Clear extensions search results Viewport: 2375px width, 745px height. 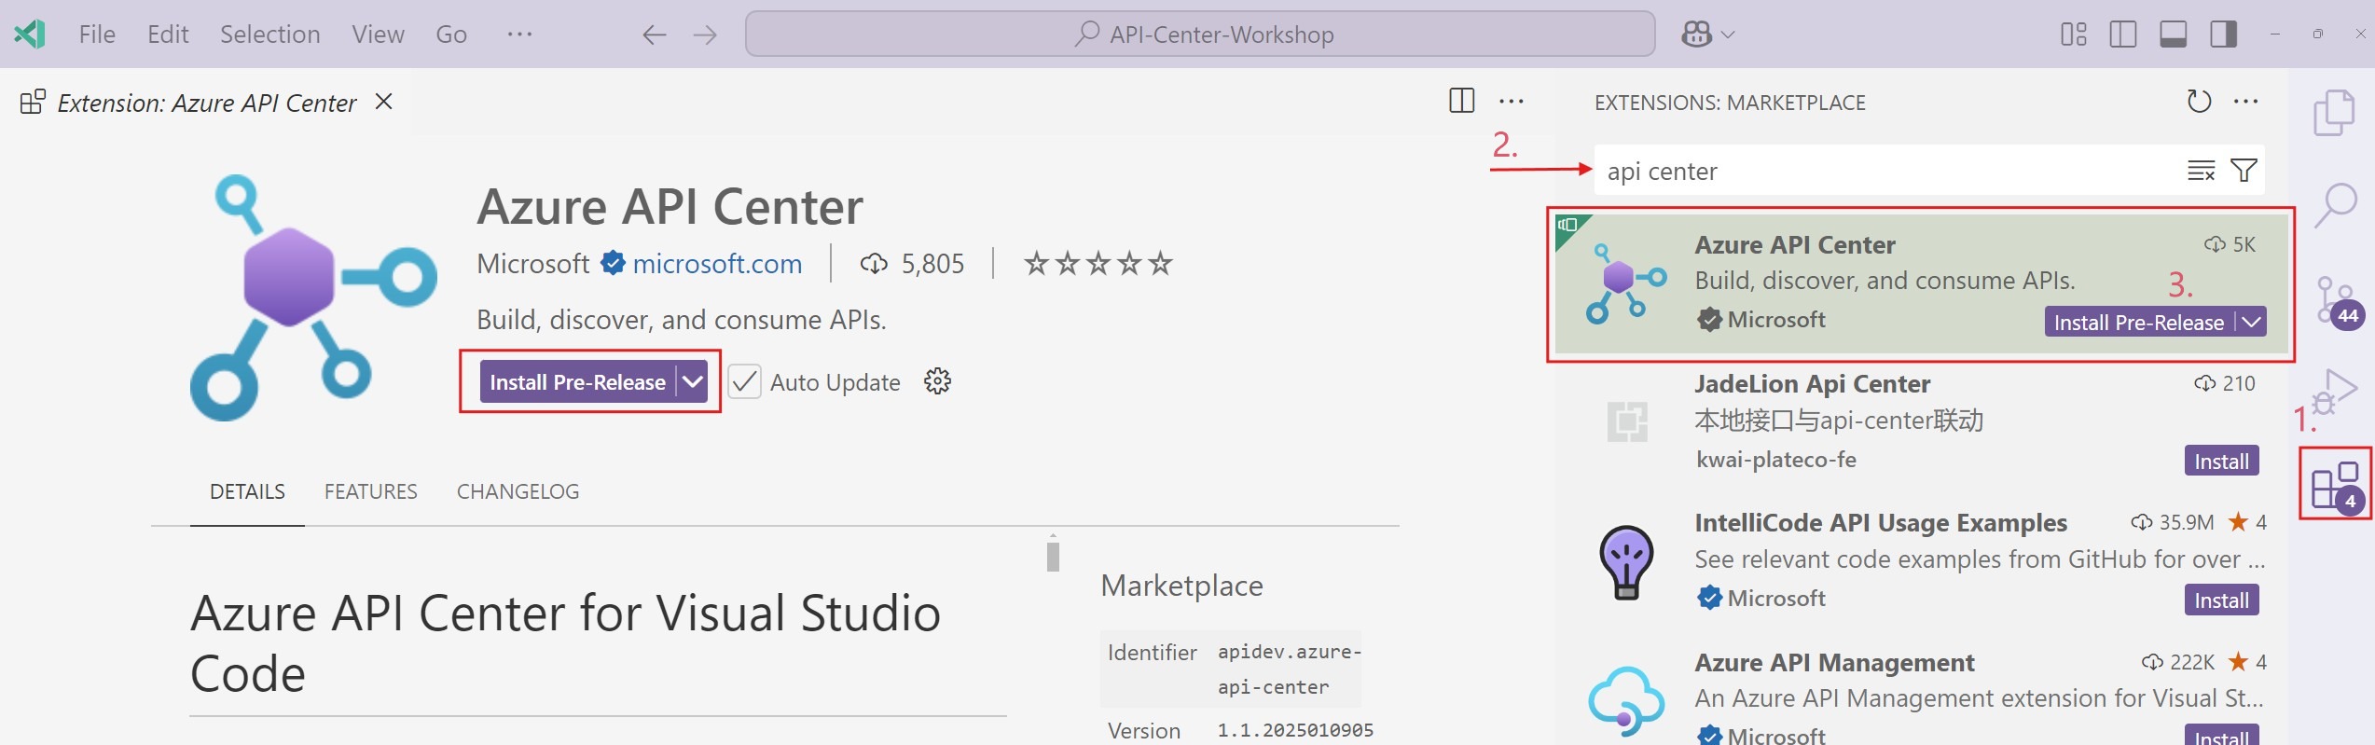point(2201,171)
